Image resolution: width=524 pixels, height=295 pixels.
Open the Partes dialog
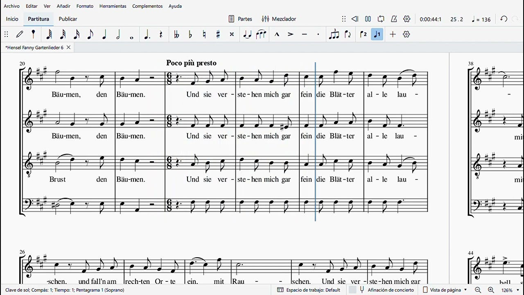pos(240,19)
